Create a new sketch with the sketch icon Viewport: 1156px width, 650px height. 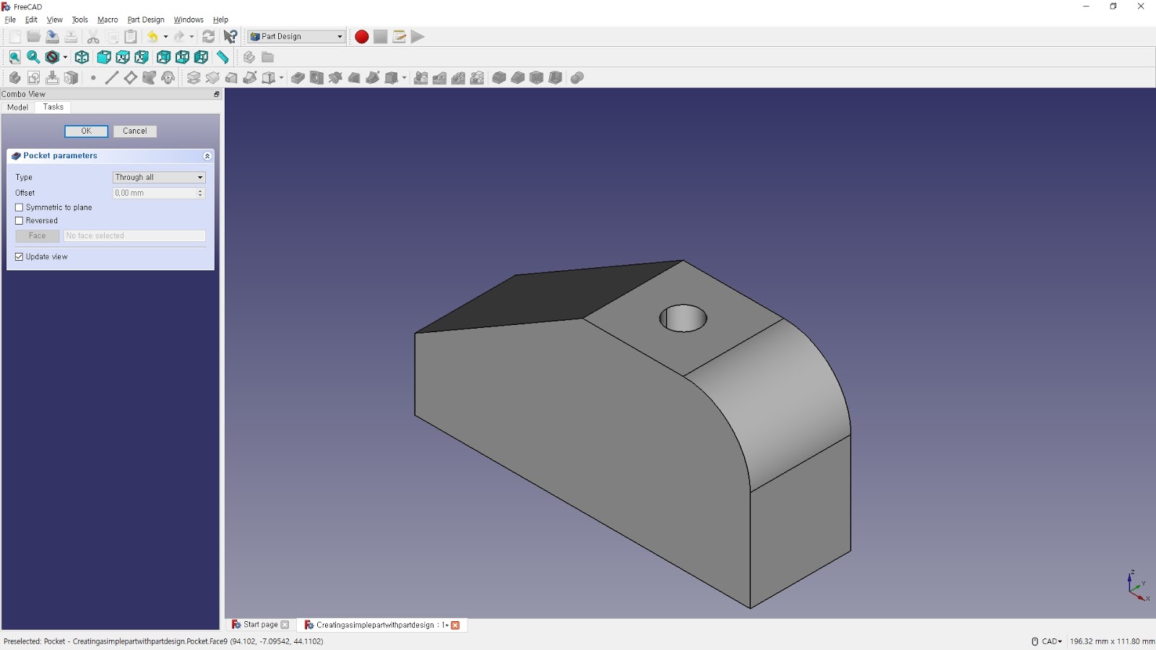[x=33, y=78]
